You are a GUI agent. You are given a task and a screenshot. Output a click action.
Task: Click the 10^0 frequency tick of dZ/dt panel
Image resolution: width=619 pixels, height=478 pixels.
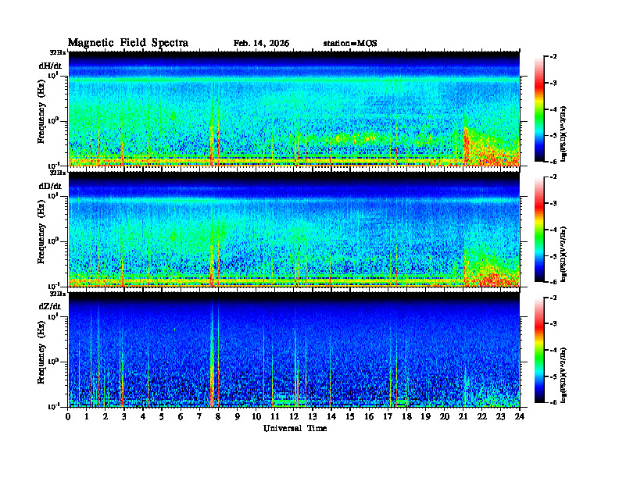(54, 362)
